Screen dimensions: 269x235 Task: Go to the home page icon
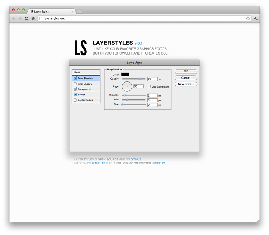coord(33,18)
